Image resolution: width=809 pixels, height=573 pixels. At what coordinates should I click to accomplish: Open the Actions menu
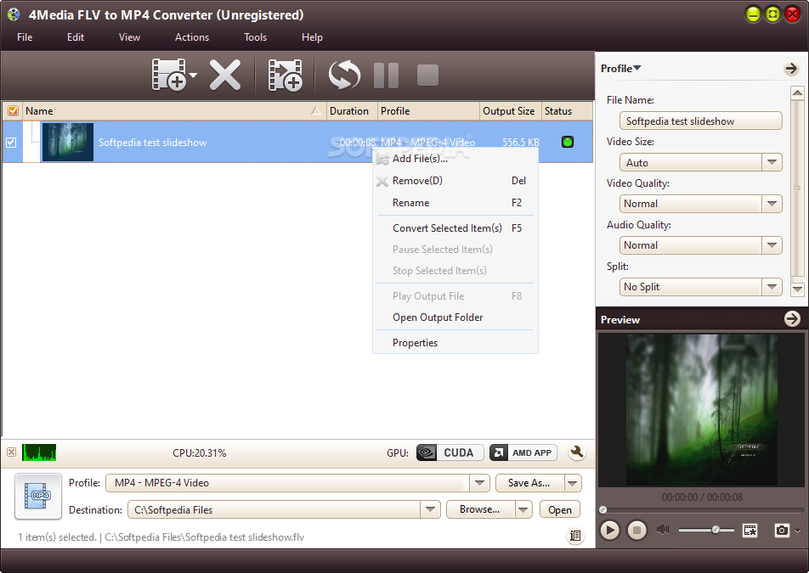point(192,37)
